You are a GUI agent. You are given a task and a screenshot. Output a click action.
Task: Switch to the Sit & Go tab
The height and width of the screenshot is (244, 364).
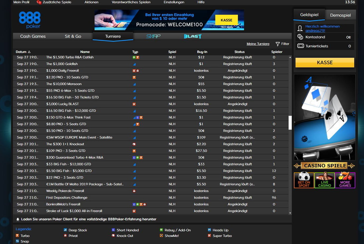(73, 37)
